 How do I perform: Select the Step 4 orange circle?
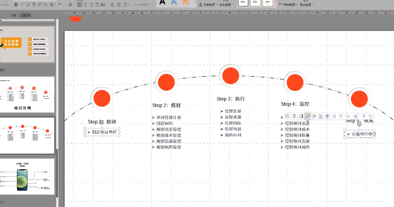[x=295, y=82]
